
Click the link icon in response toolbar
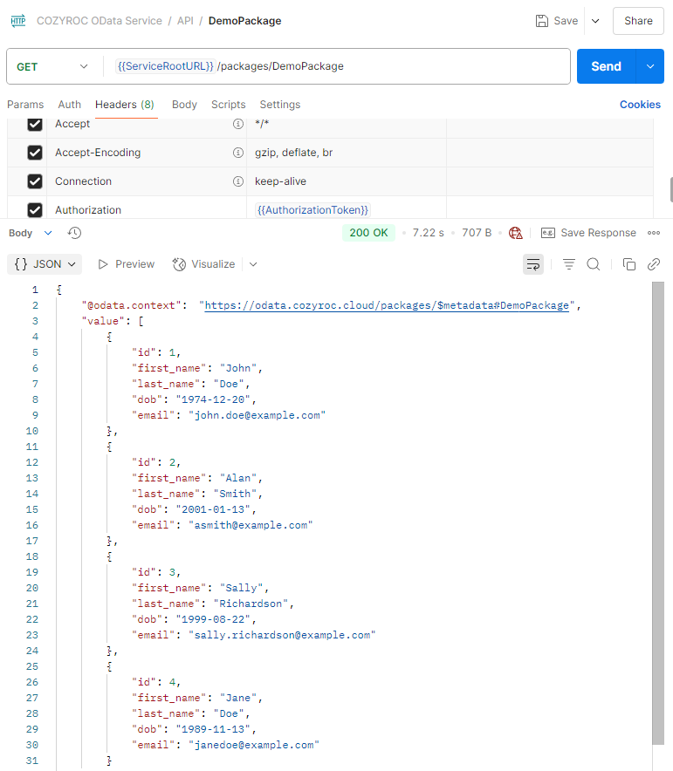tap(653, 264)
